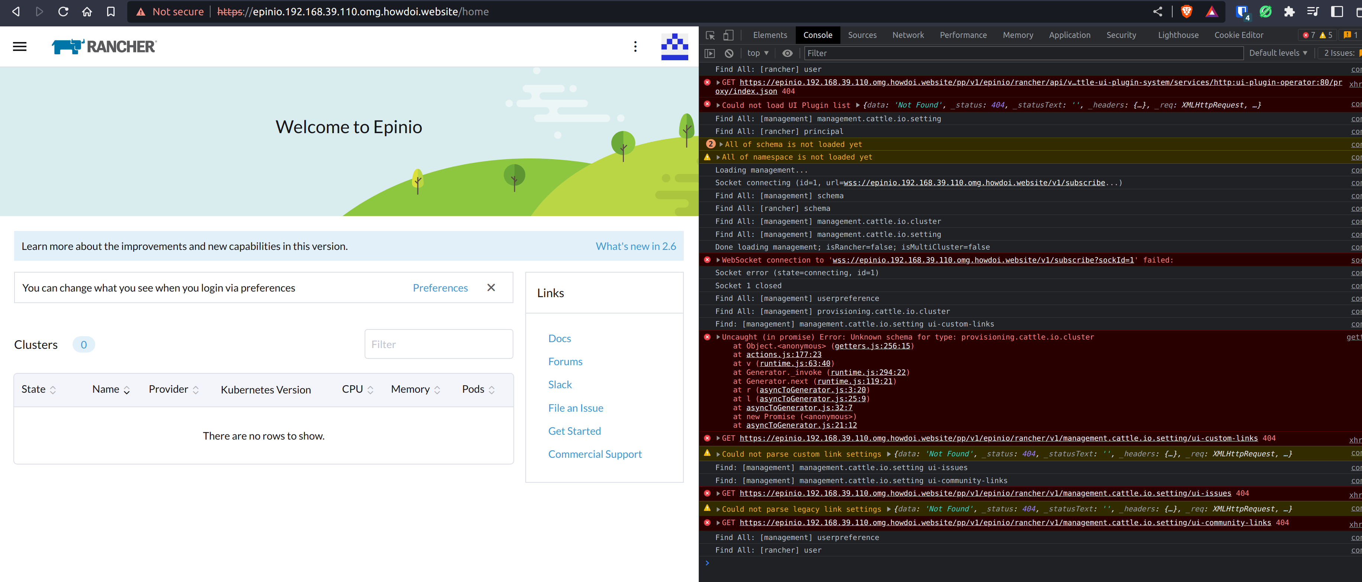
Task: Open the Rancher hamburger menu
Action: click(x=20, y=46)
